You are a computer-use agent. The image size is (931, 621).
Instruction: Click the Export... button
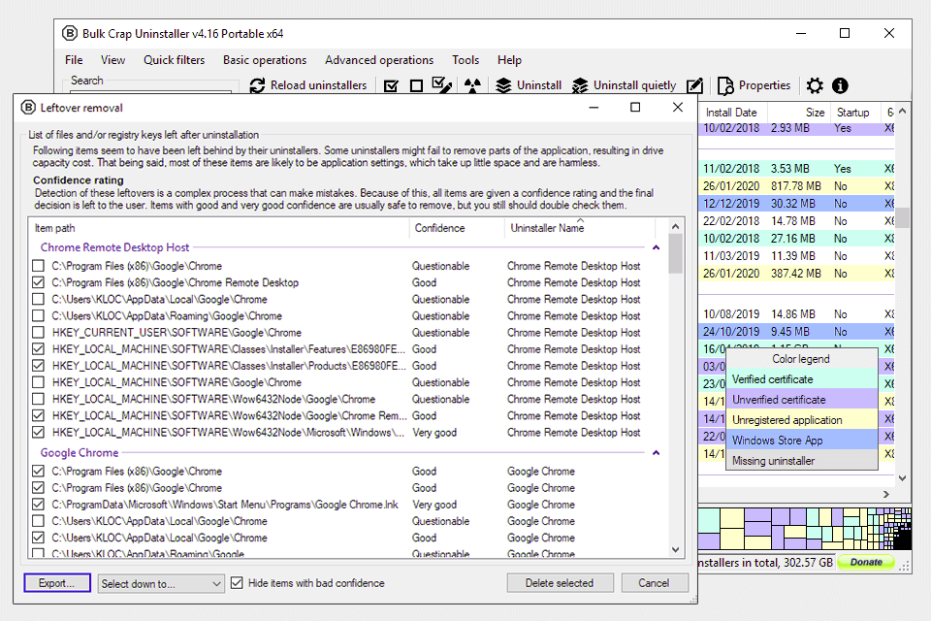(x=57, y=583)
